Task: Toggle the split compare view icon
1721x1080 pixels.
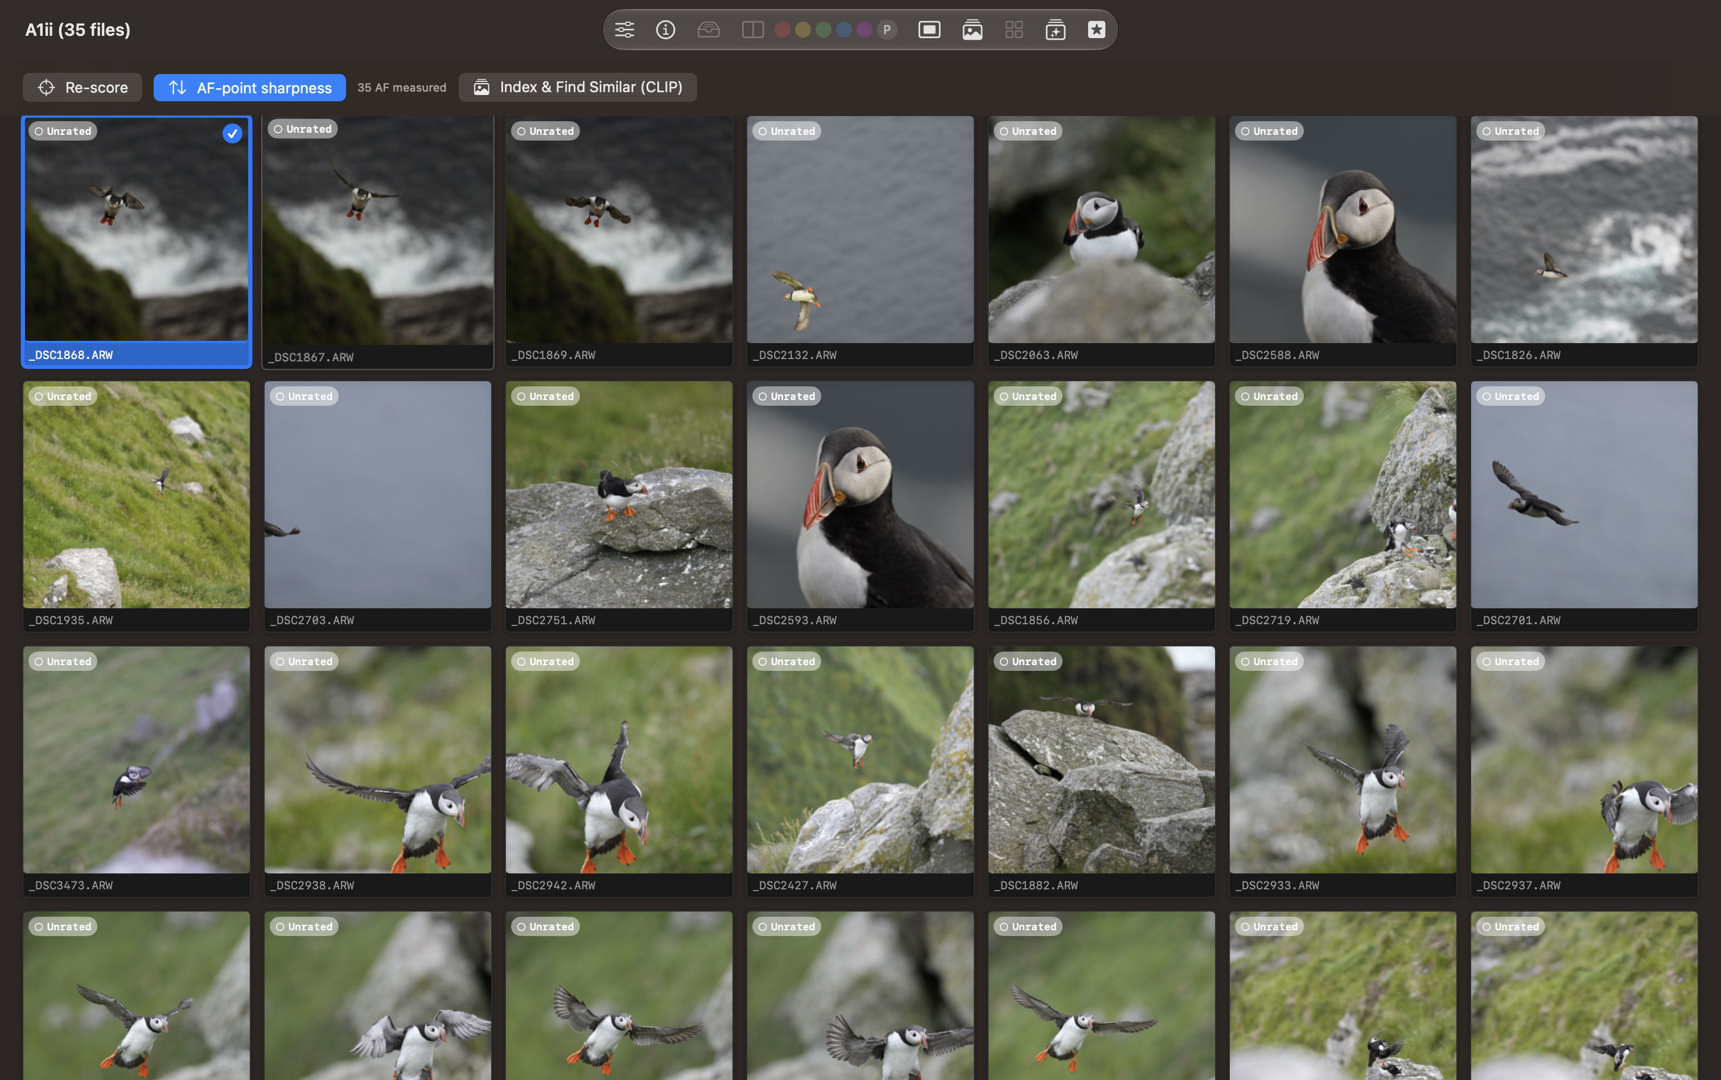Action: 752,30
